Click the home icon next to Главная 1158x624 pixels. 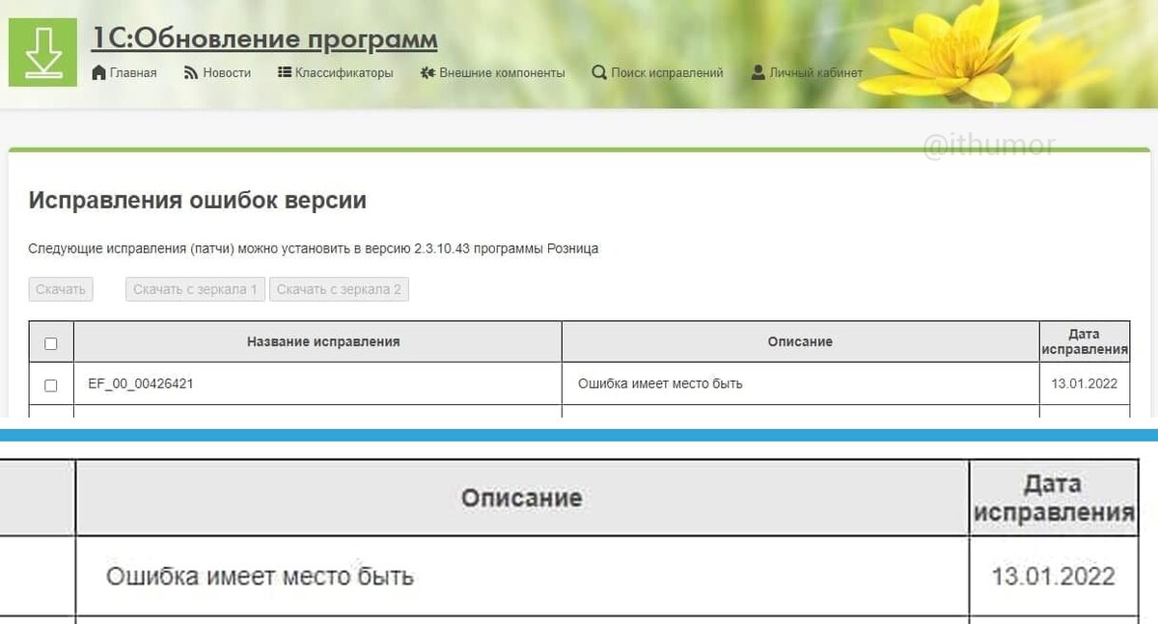(x=98, y=72)
